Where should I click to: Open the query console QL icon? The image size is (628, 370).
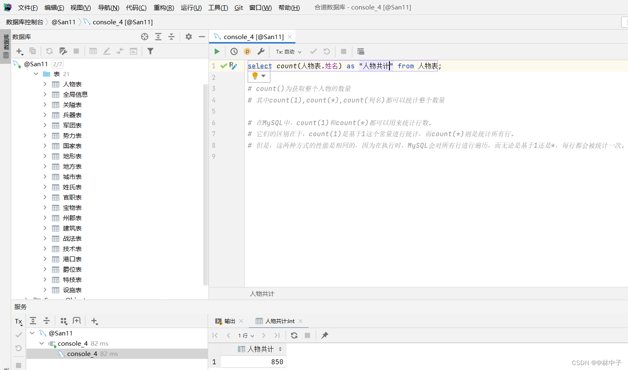pyautogui.click(x=134, y=51)
